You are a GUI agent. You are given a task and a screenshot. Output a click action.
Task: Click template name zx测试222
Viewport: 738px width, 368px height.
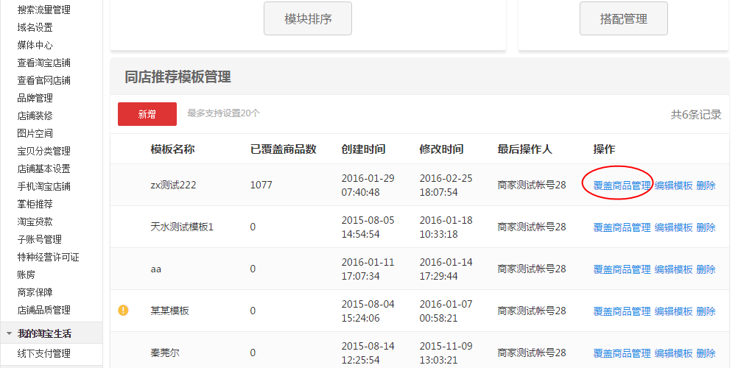173,185
